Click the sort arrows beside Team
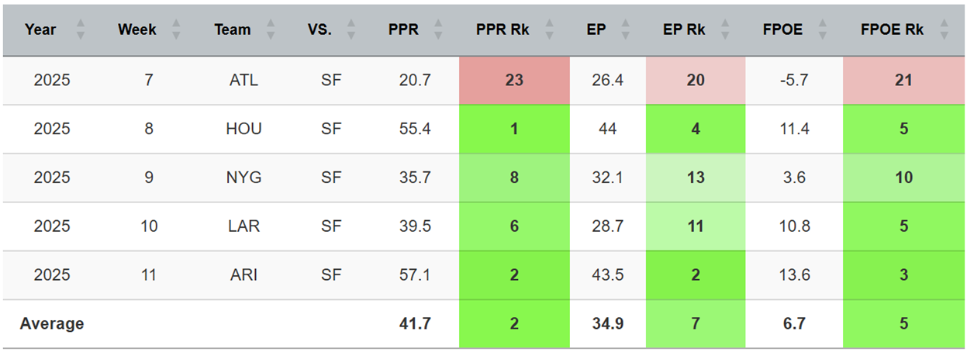This screenshot has width=967, height=352. coord(271,30)
